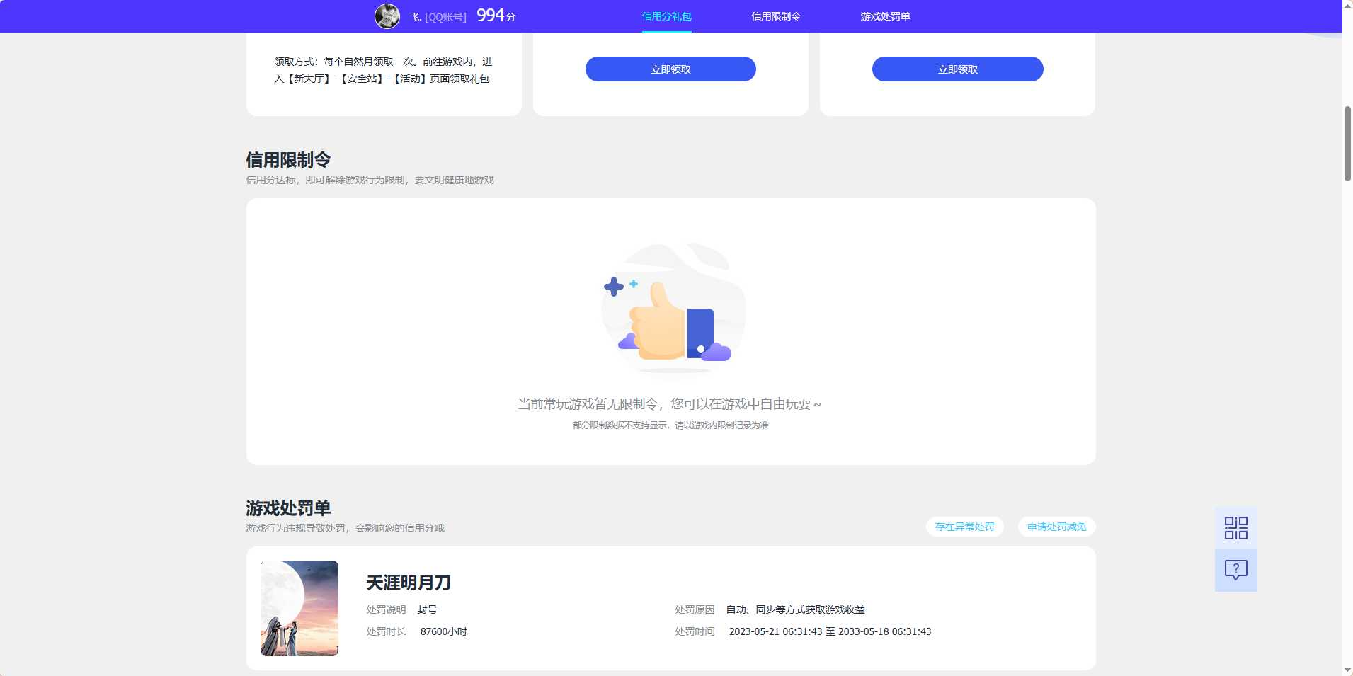Image resolution: width=1353 pixels, height=676 pixels.
Task: Click the 自动、同步等方式获取游戏收益 reason text
Action: [795, 609]
